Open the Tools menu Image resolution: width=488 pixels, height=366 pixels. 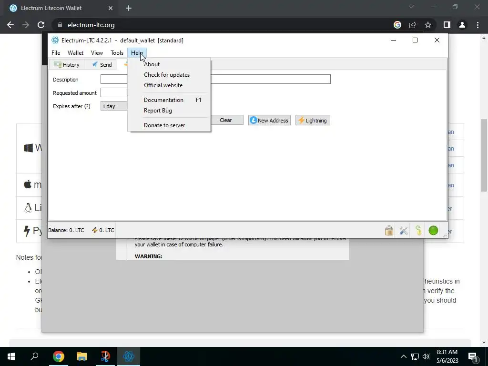(117, 53)
